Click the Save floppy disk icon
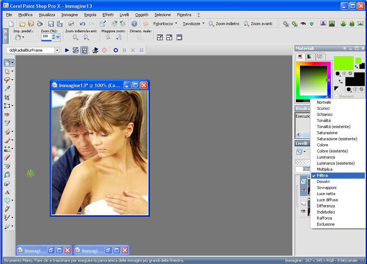This screenshot has width=367, height=264. (x=51, y=24)
